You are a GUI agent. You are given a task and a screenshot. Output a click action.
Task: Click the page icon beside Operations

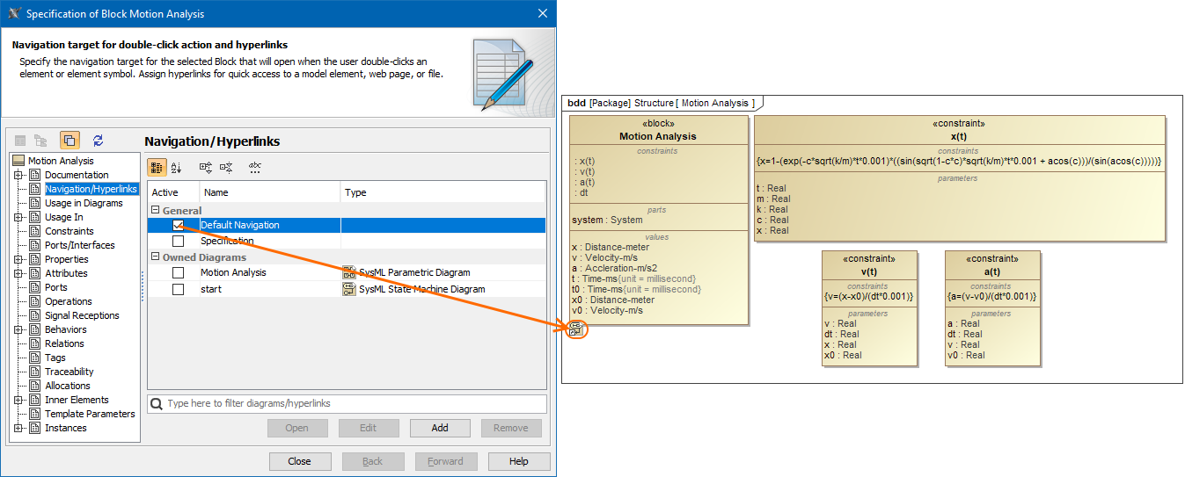35,301
